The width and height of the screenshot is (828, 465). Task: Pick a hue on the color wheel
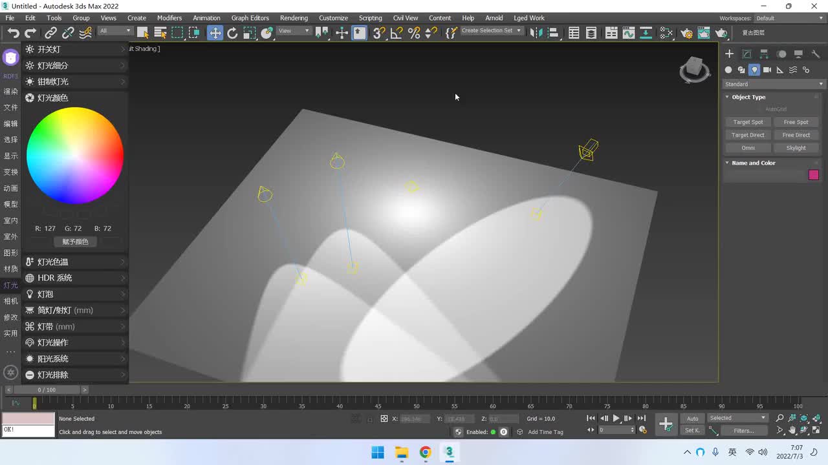click(x=75, y=156)
